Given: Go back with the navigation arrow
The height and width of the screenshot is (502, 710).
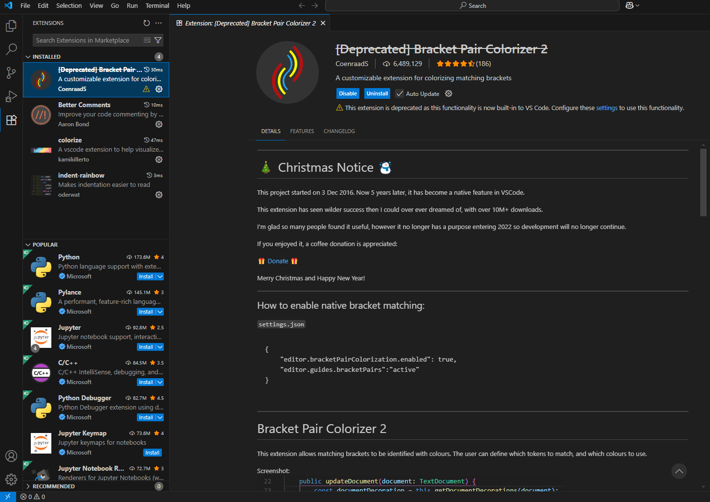Looking at the screenshot, I should pyautogui.click(x=302, y=5).
